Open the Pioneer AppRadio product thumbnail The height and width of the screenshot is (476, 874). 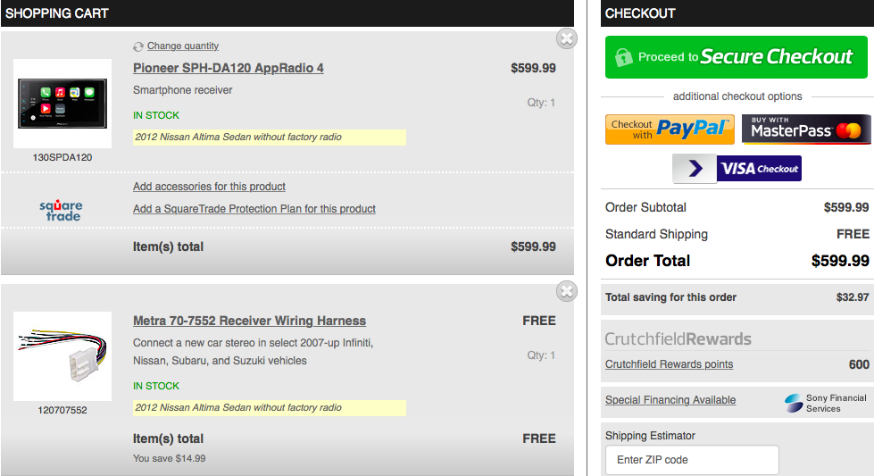62,104
